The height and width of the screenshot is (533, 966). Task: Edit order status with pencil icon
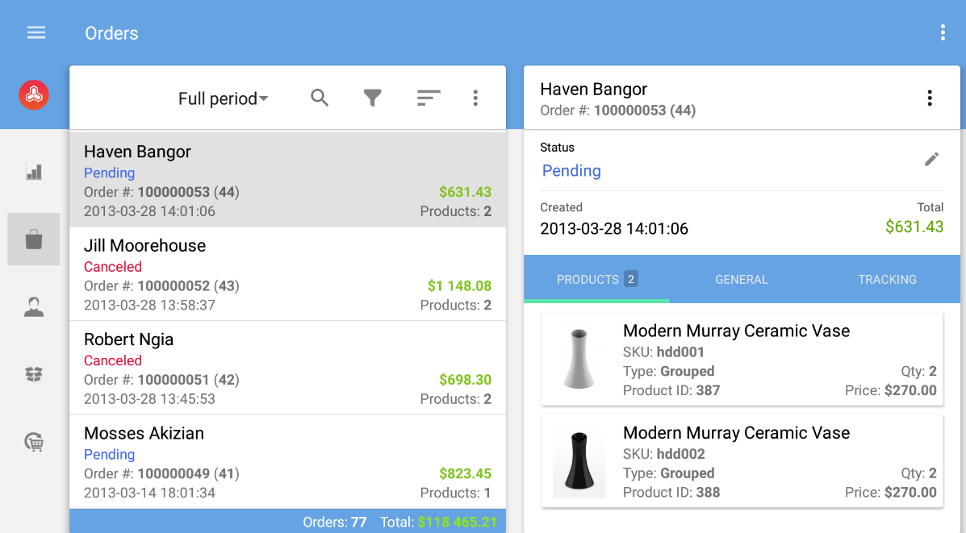(x=931, y=160)
